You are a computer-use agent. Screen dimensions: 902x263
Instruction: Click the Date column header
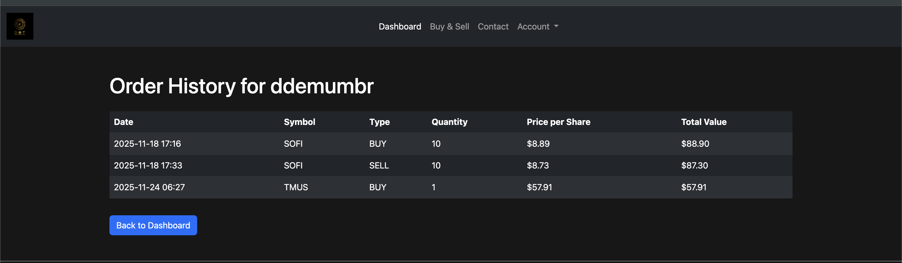(123, 122)
